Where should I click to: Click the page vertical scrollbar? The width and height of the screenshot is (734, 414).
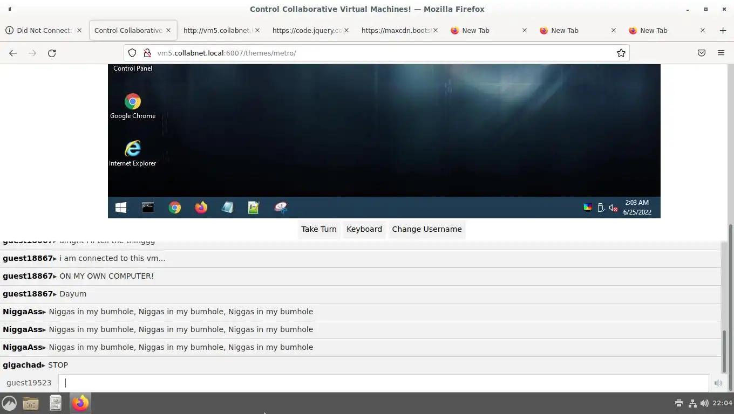click(731, 307)
